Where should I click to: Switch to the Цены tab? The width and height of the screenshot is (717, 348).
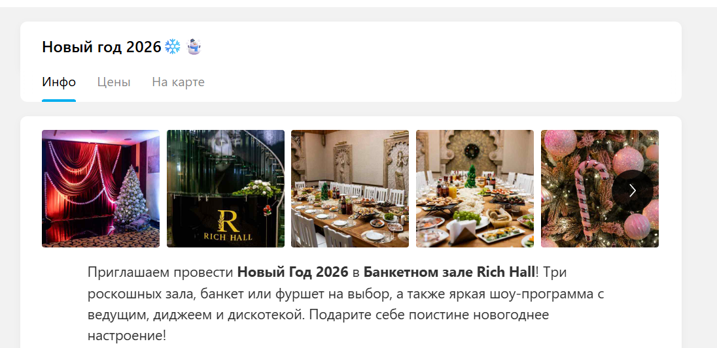coord(114,82)
